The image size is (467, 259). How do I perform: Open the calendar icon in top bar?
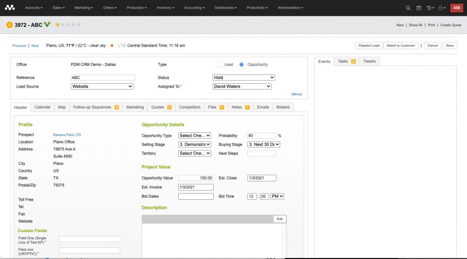(x=418, y=8)
